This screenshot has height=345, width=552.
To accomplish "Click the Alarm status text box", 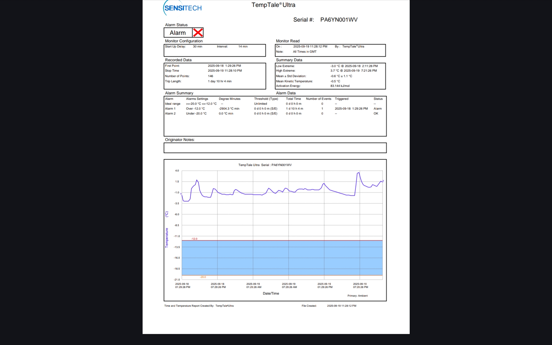I will (x=178, y=33).
